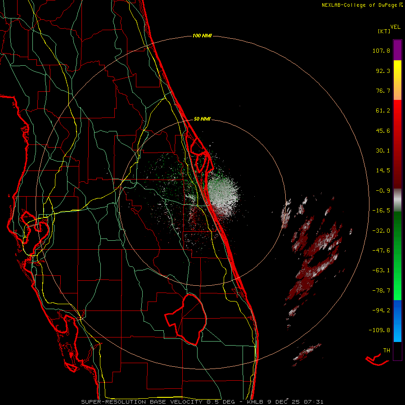The width and height of the screenshot is (405, 405).
Task: Click the 30.1 velocity legend value
Action: (383, 151)
